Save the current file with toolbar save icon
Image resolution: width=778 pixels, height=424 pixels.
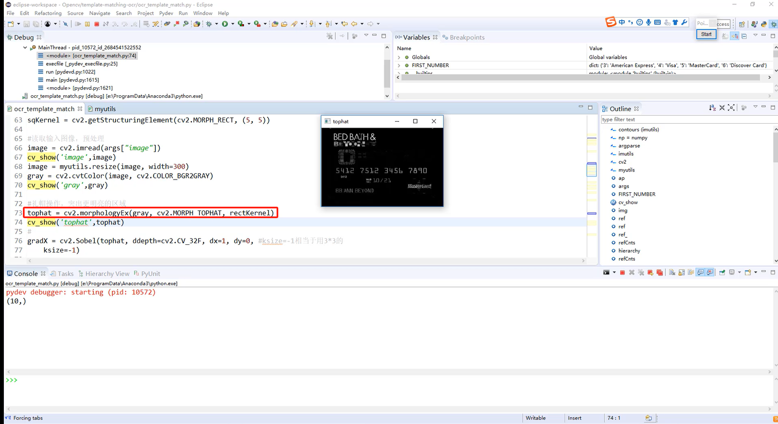click(26, 24)
